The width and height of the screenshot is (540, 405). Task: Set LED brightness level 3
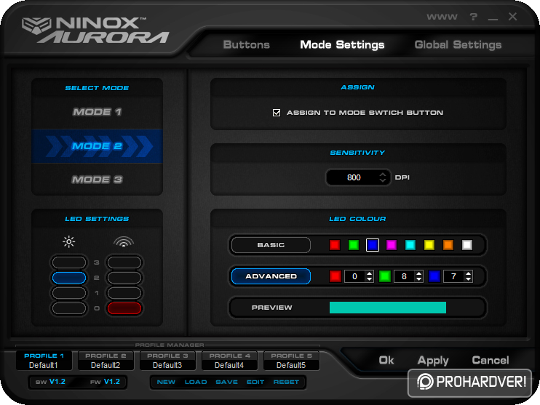69,262
